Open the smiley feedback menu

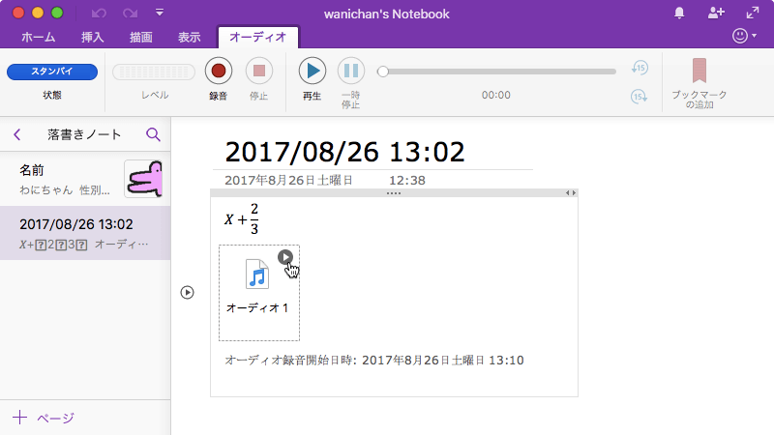coord(744,36)
